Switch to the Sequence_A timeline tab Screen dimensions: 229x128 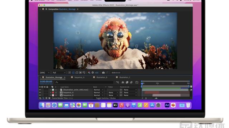[79, 78]
